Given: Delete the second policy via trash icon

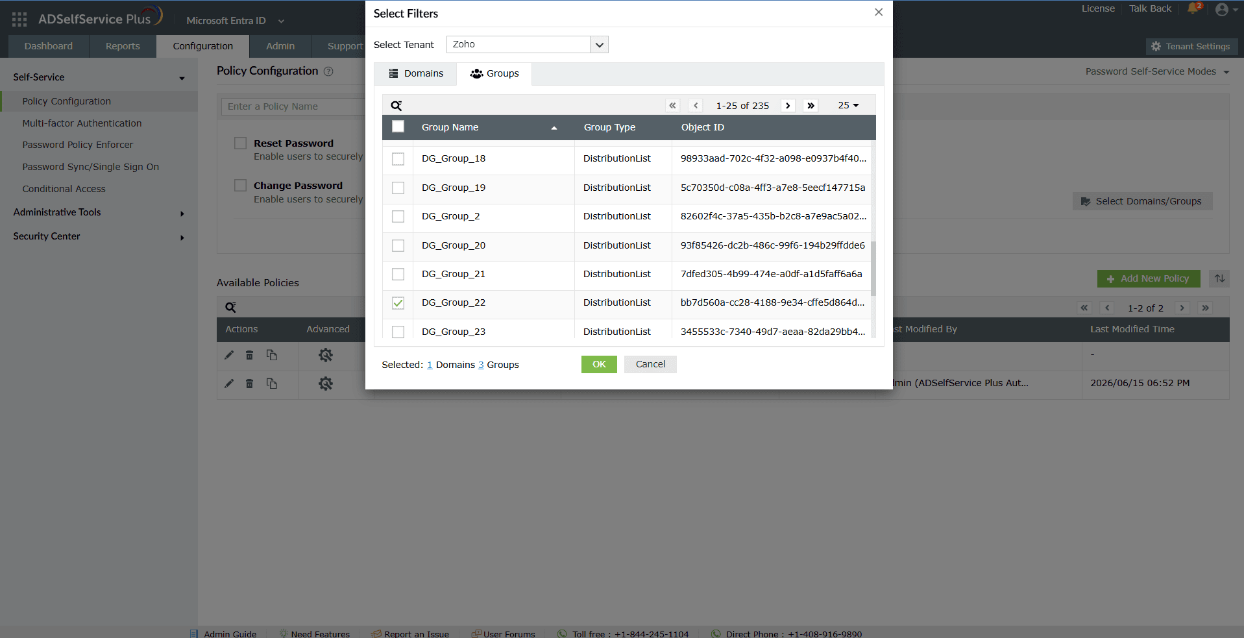Looking at the screenshot, I should click(x=249, y=384).
